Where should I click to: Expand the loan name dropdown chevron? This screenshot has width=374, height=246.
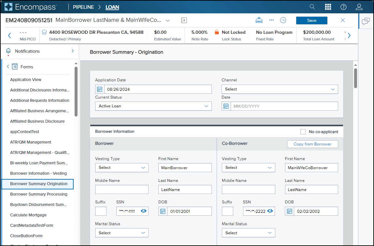pyautogui.click(x=168, y=20)
